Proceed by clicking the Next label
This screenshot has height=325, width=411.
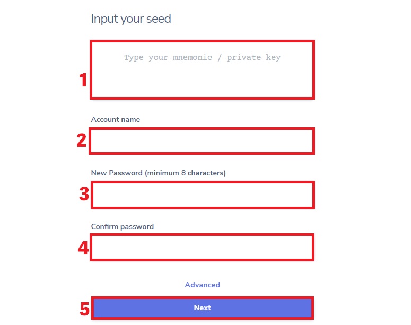[203, 308]
